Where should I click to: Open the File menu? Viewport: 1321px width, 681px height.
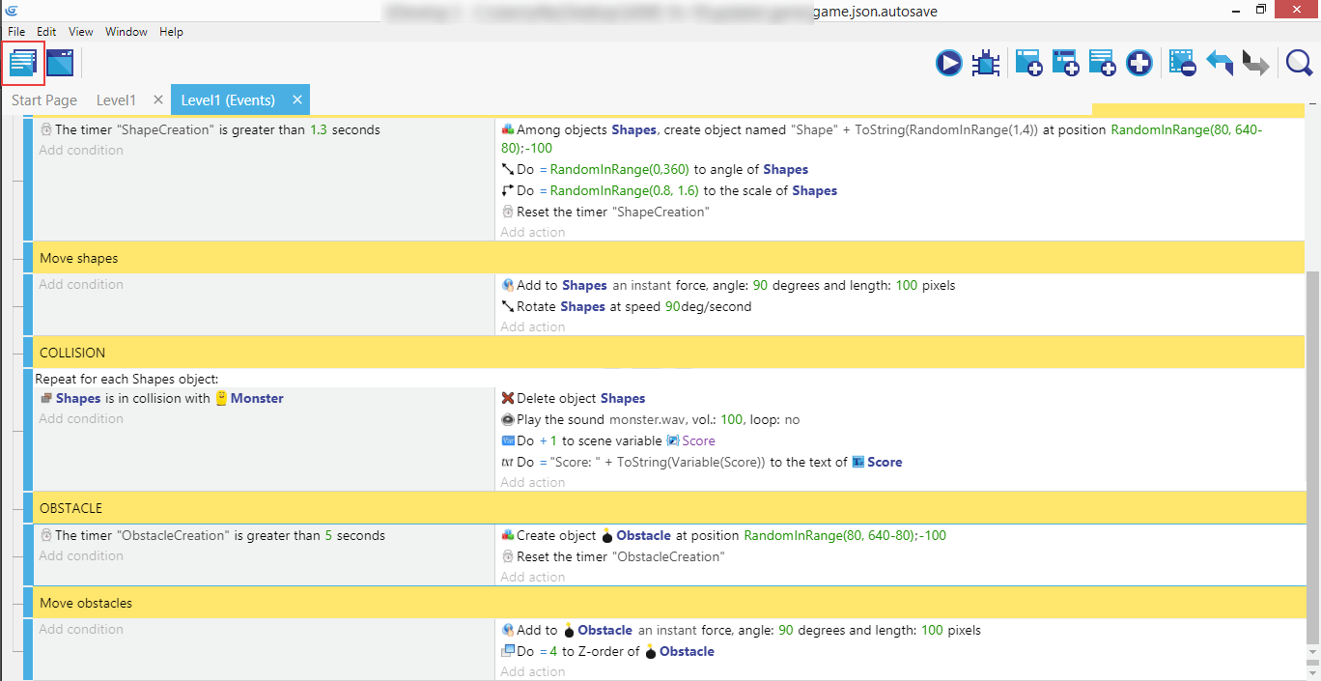pos(16,32)
